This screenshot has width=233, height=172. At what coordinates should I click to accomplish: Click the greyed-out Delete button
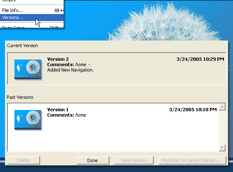click(24, 160)
